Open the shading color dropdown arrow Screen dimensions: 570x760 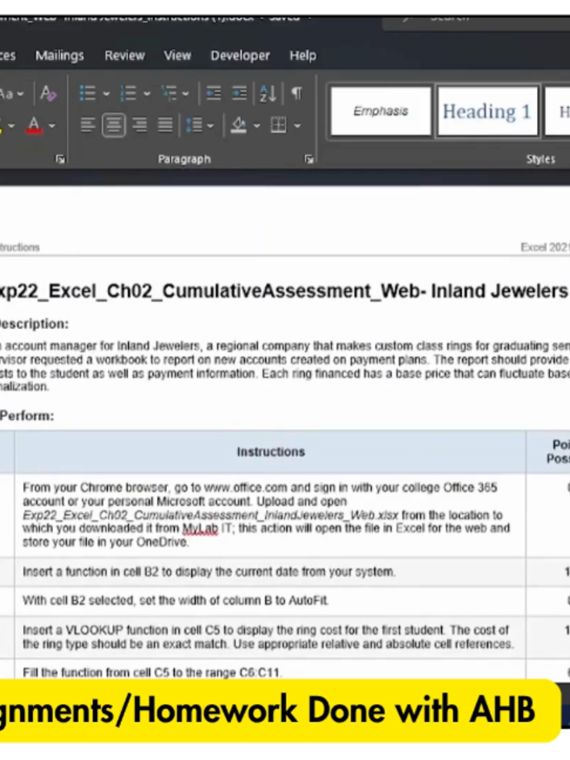(256, 126)
